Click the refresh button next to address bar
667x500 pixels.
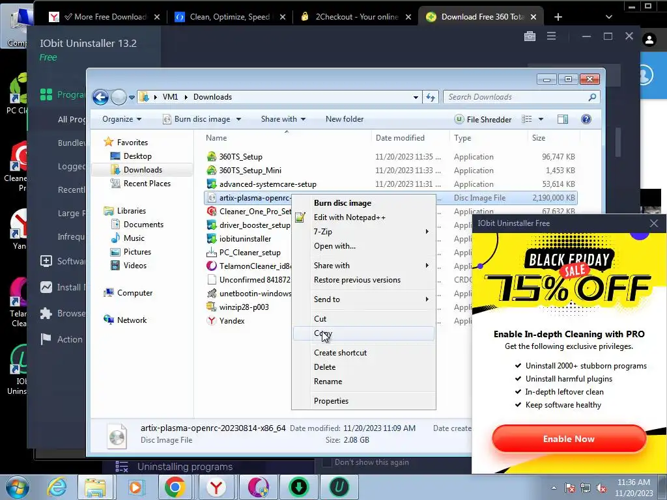pos(431,98)
